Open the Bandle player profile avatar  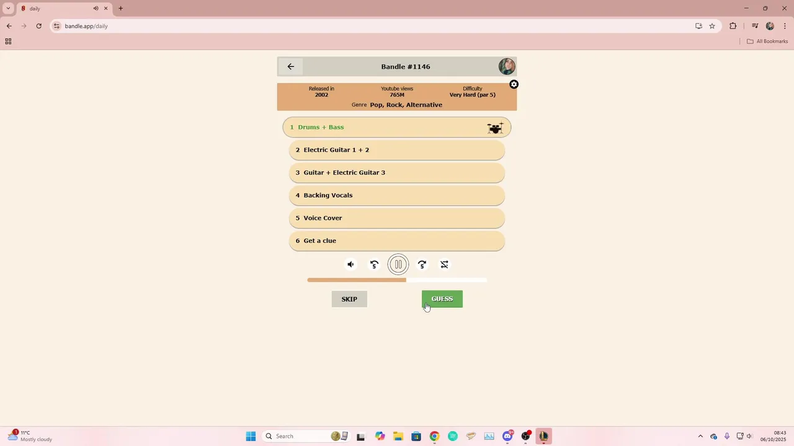tap(507, 66)
